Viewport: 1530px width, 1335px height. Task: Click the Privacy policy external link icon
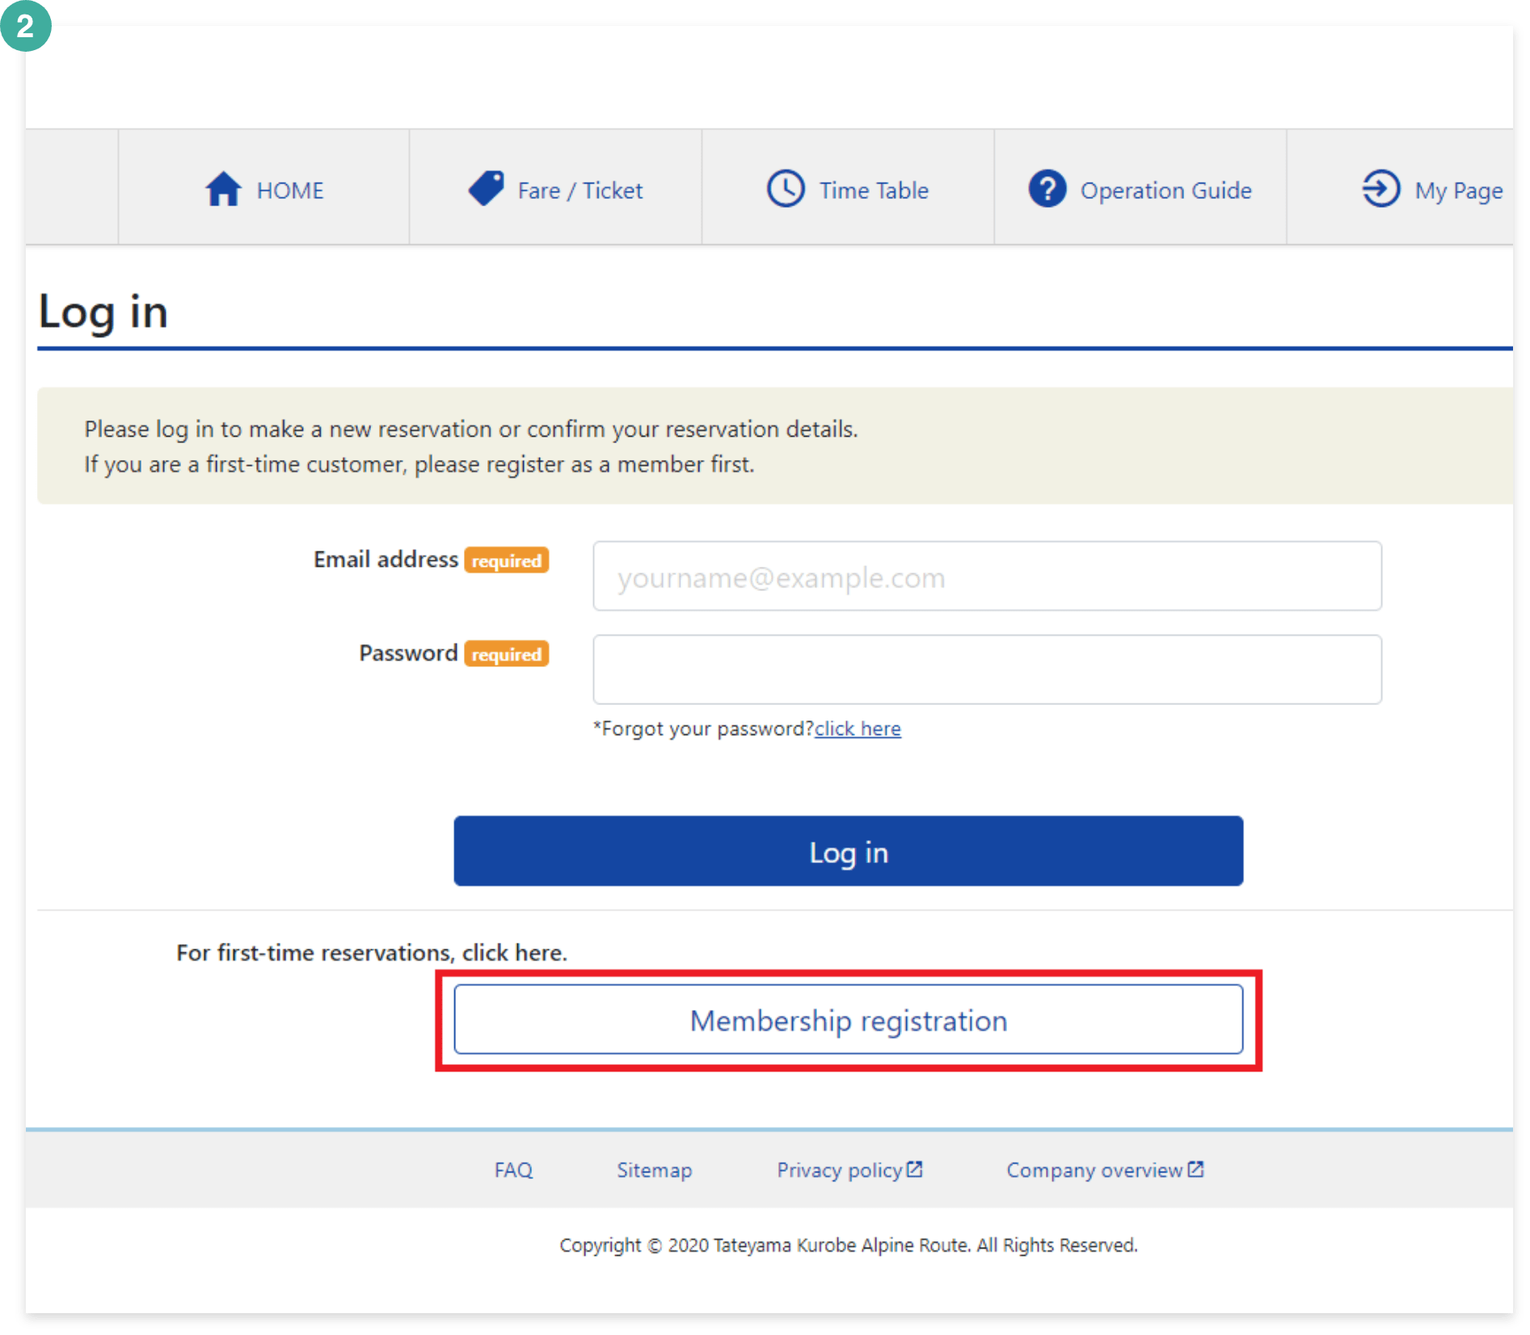click(914, 1169)
